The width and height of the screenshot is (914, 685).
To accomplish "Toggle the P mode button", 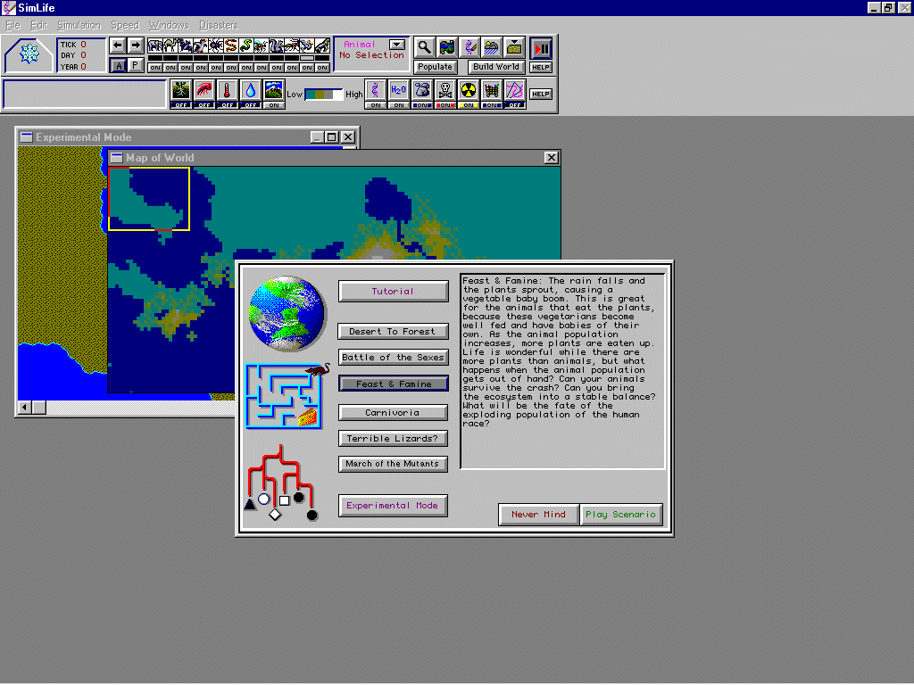I will coord(135,65).
